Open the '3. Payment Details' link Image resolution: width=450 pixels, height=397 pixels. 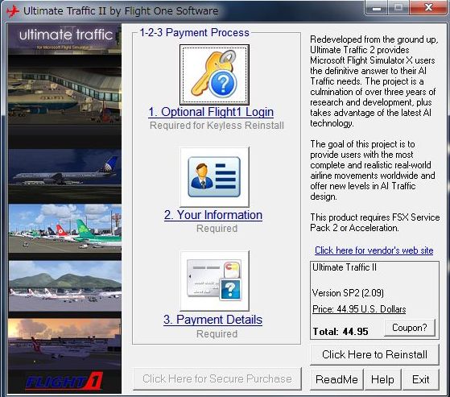(213, 320)
